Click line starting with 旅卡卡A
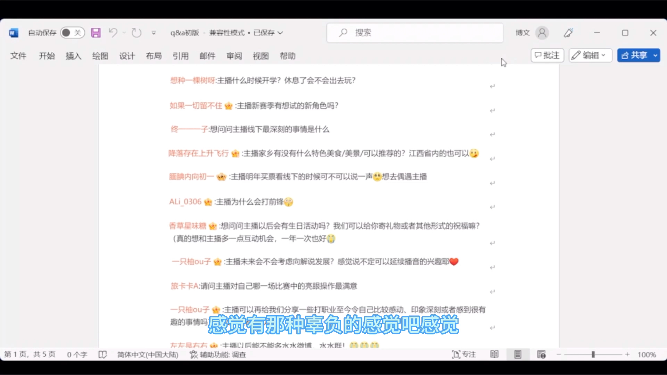This screenshot has width=667, height=375. point(264,286)
